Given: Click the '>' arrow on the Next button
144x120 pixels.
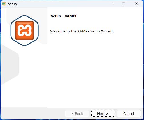Looking at the screenshot, I should [x=107, y=114].
